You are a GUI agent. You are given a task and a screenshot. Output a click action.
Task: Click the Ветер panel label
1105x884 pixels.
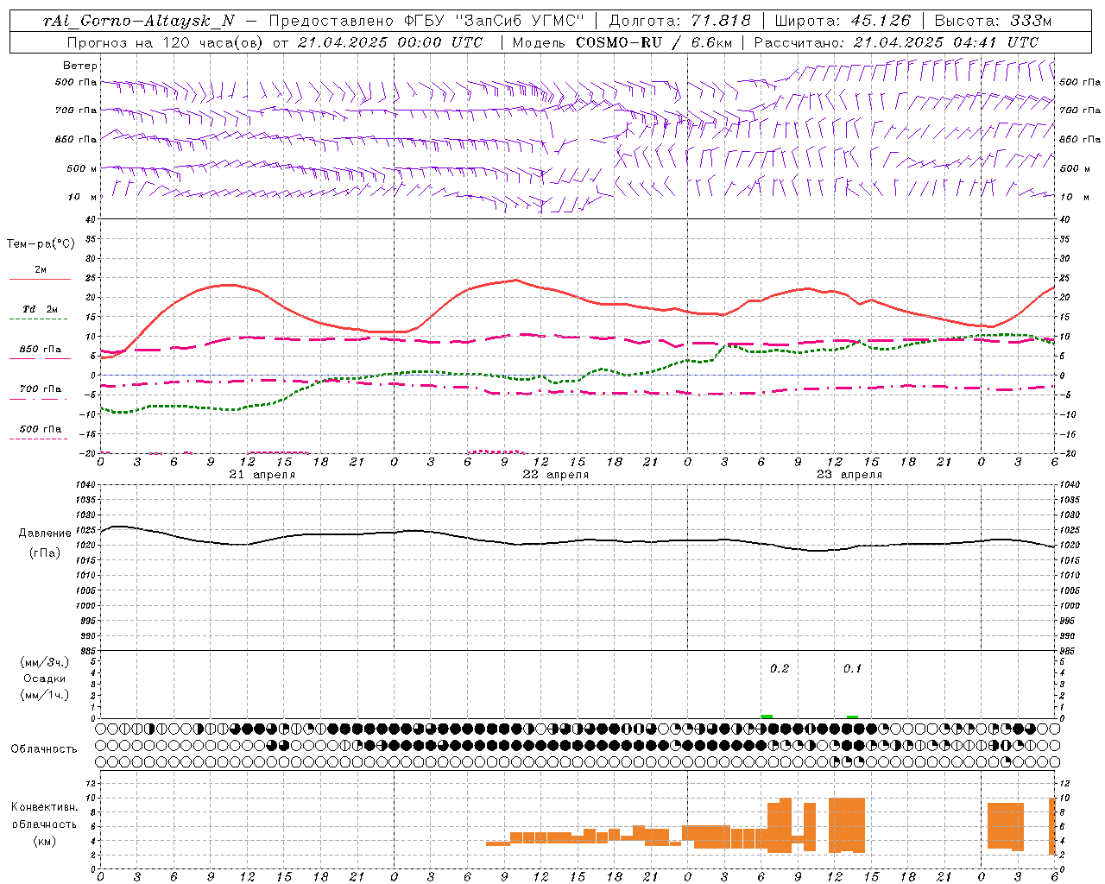point(80,66)
